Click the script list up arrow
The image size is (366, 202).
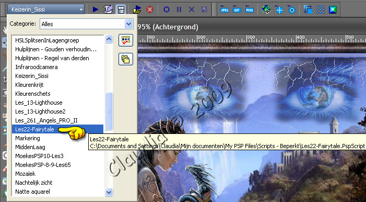[x=109, y=39]
